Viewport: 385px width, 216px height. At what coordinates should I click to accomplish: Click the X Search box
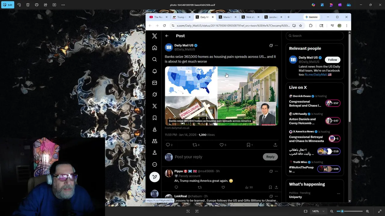[x=315, y=36]
